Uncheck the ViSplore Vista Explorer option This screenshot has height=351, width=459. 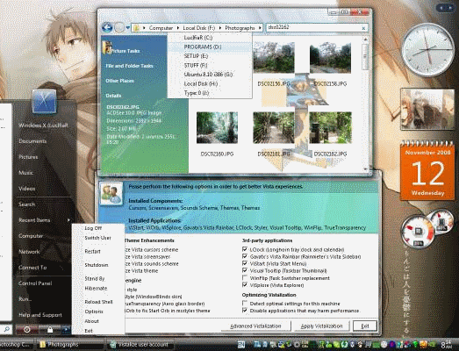pyautogui.click(x=245, y=284)
